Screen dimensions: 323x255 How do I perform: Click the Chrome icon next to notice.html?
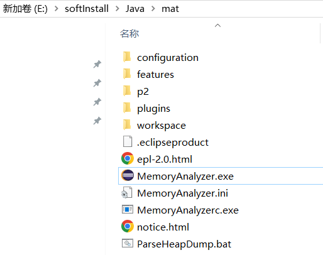(x=128, y=226)
